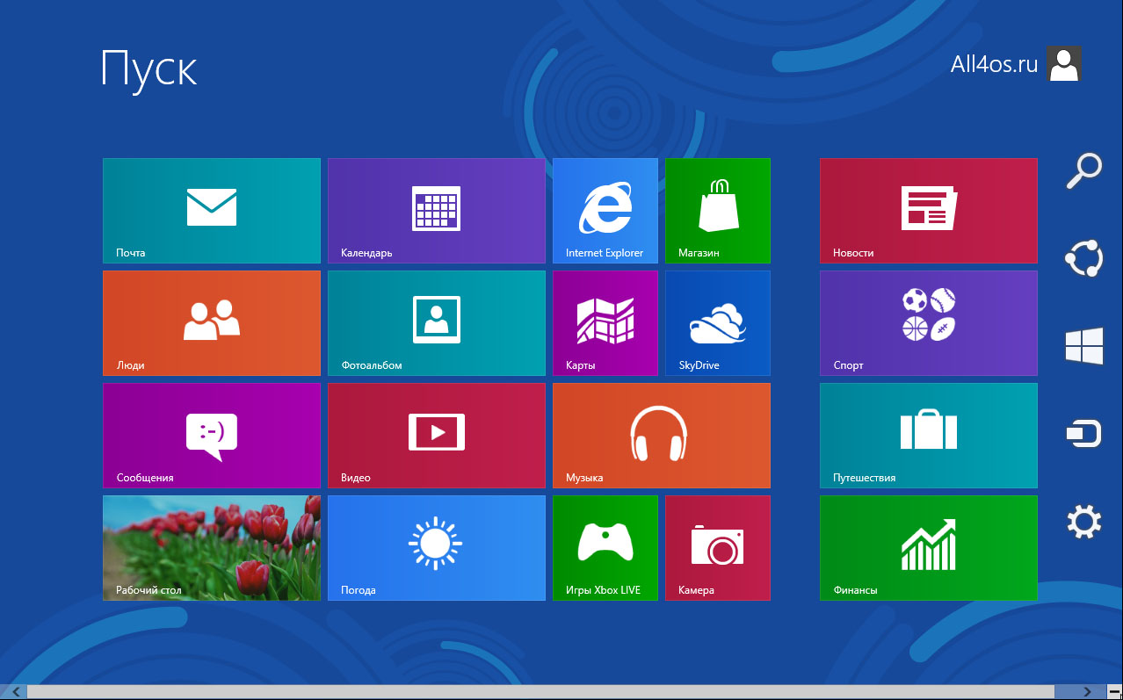Open the Музыка music tile

pyautogui.click(x=662, y=436)
